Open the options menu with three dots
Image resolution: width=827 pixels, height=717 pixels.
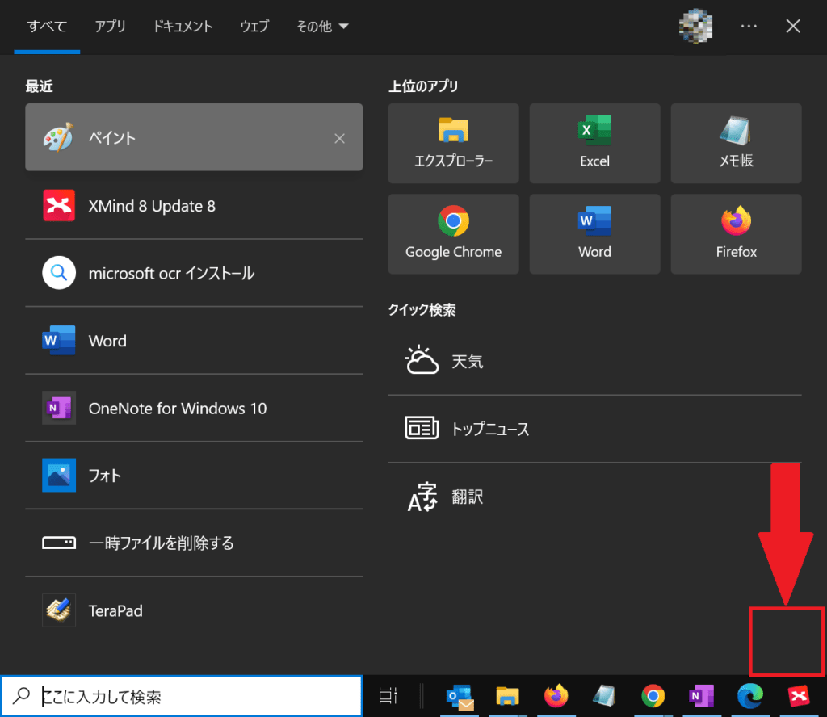click(749, 26)
